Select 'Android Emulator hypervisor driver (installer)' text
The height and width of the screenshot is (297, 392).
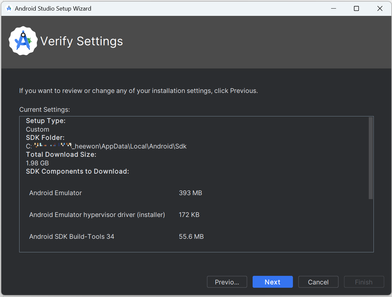97,215
